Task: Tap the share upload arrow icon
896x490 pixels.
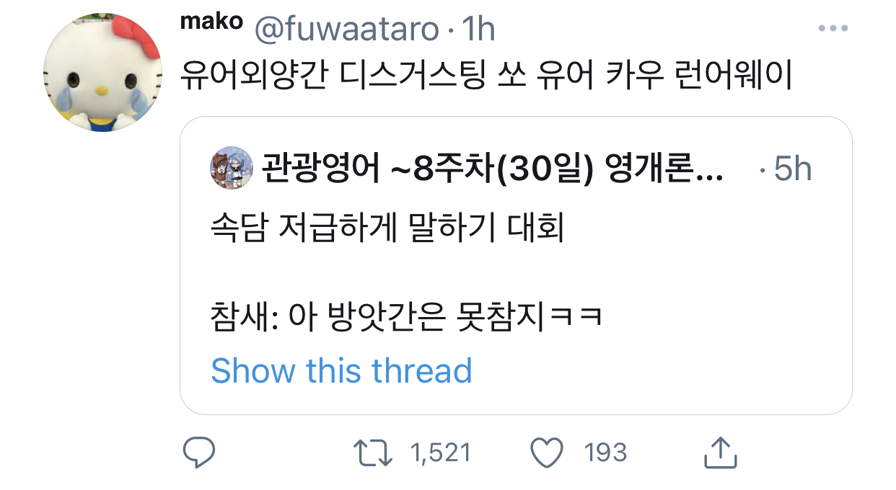Action: point(719,452)
